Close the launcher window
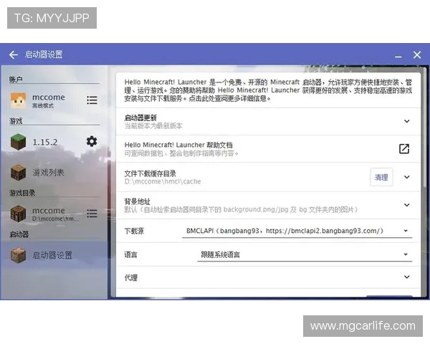The height and width of the screenshot is (344, 430). [x=417, y=55]
